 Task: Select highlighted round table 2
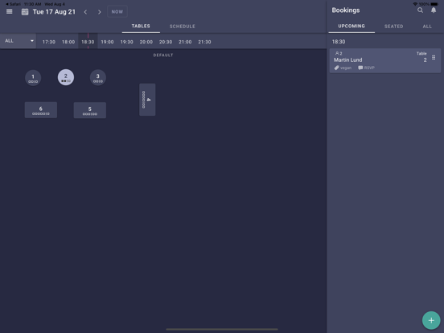[66, 77]
